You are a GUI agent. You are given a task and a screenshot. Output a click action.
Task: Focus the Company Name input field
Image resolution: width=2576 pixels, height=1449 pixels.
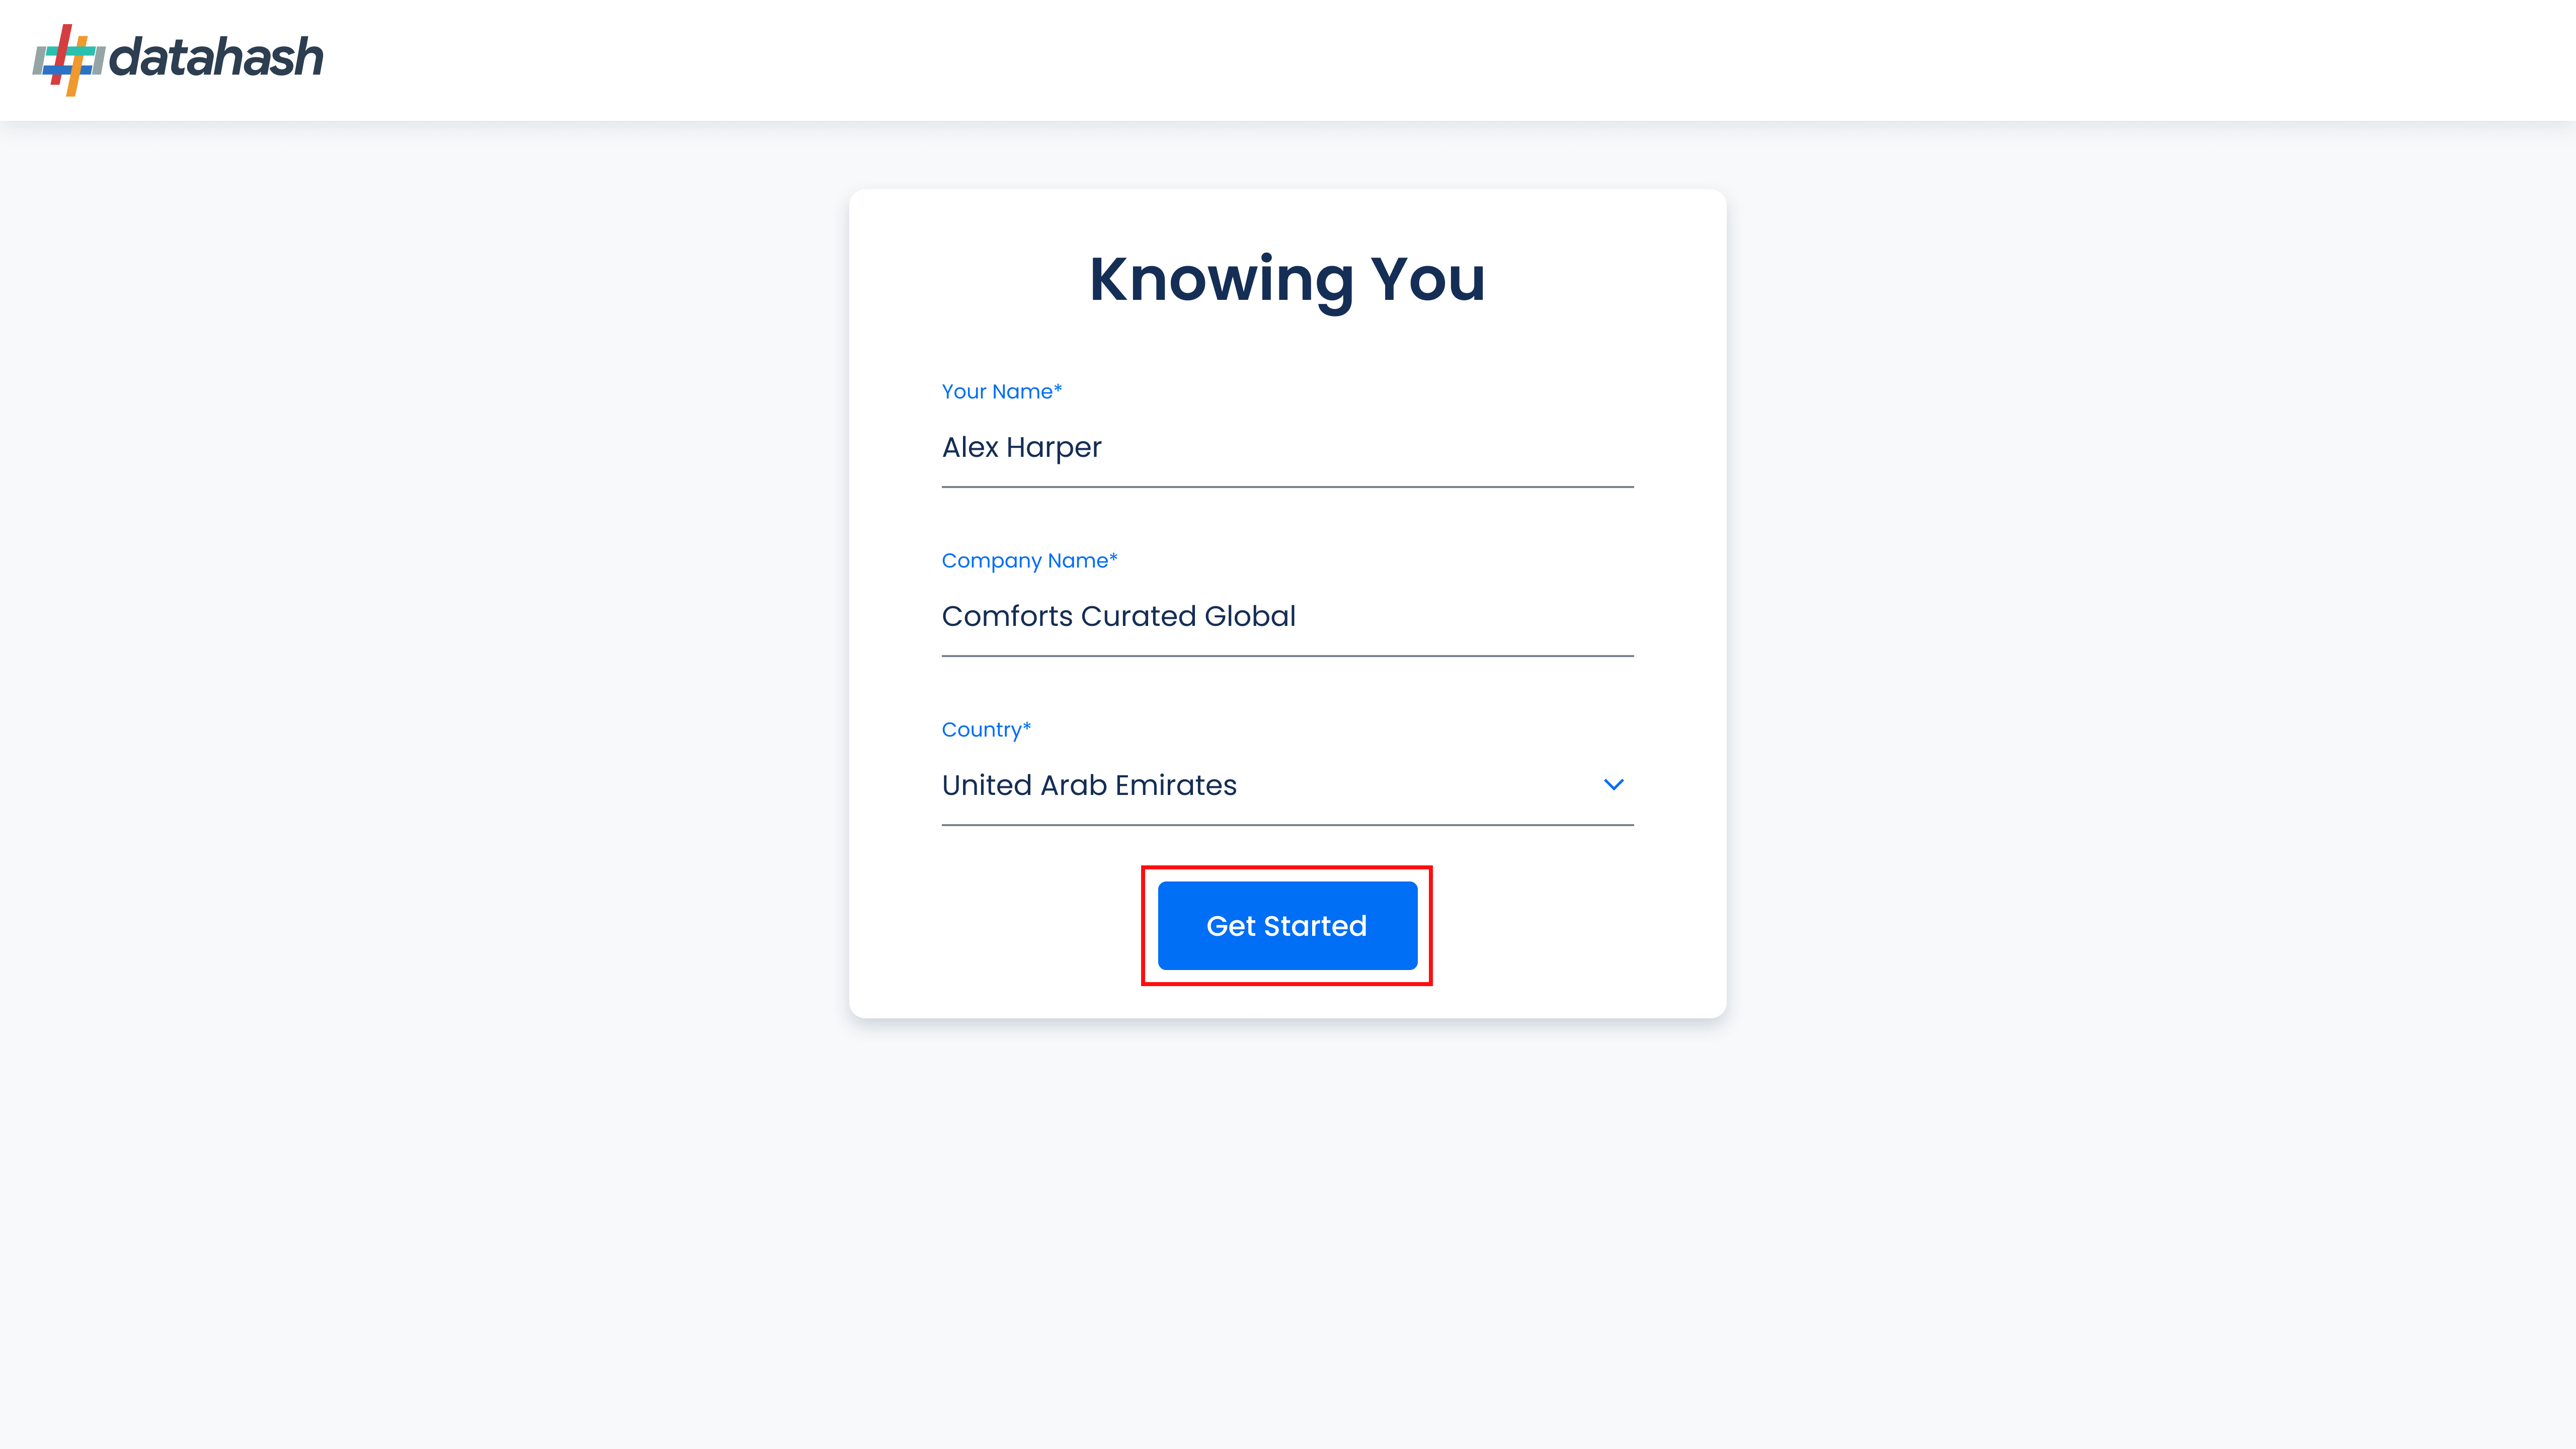point(1287,616)
